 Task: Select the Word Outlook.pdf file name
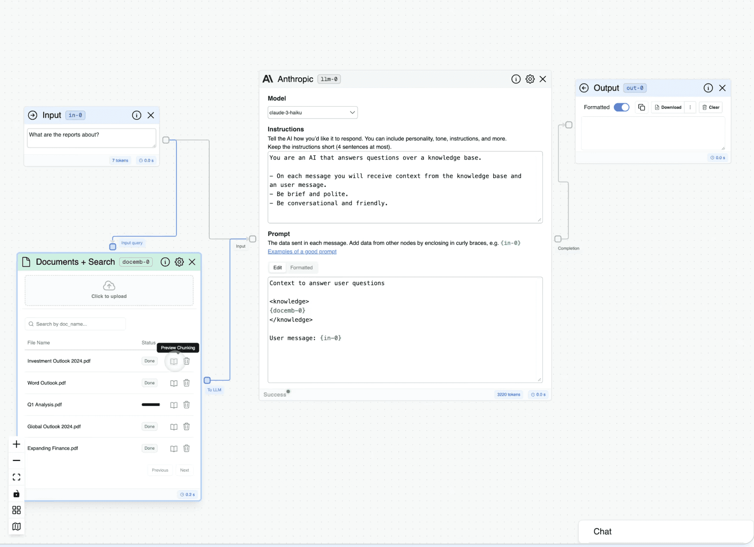[47, 383]
